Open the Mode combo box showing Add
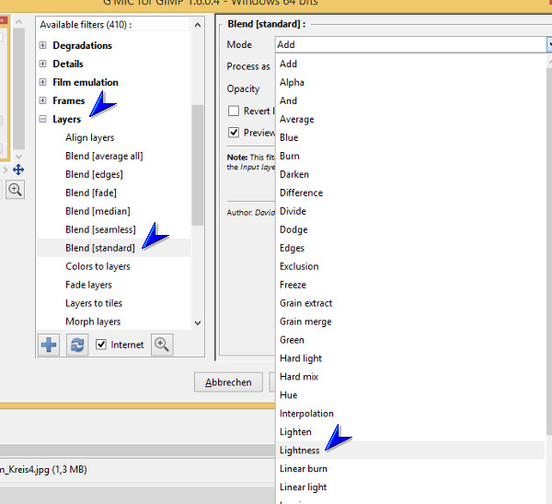Screen dimensions: 552x504 click(412, 45)
